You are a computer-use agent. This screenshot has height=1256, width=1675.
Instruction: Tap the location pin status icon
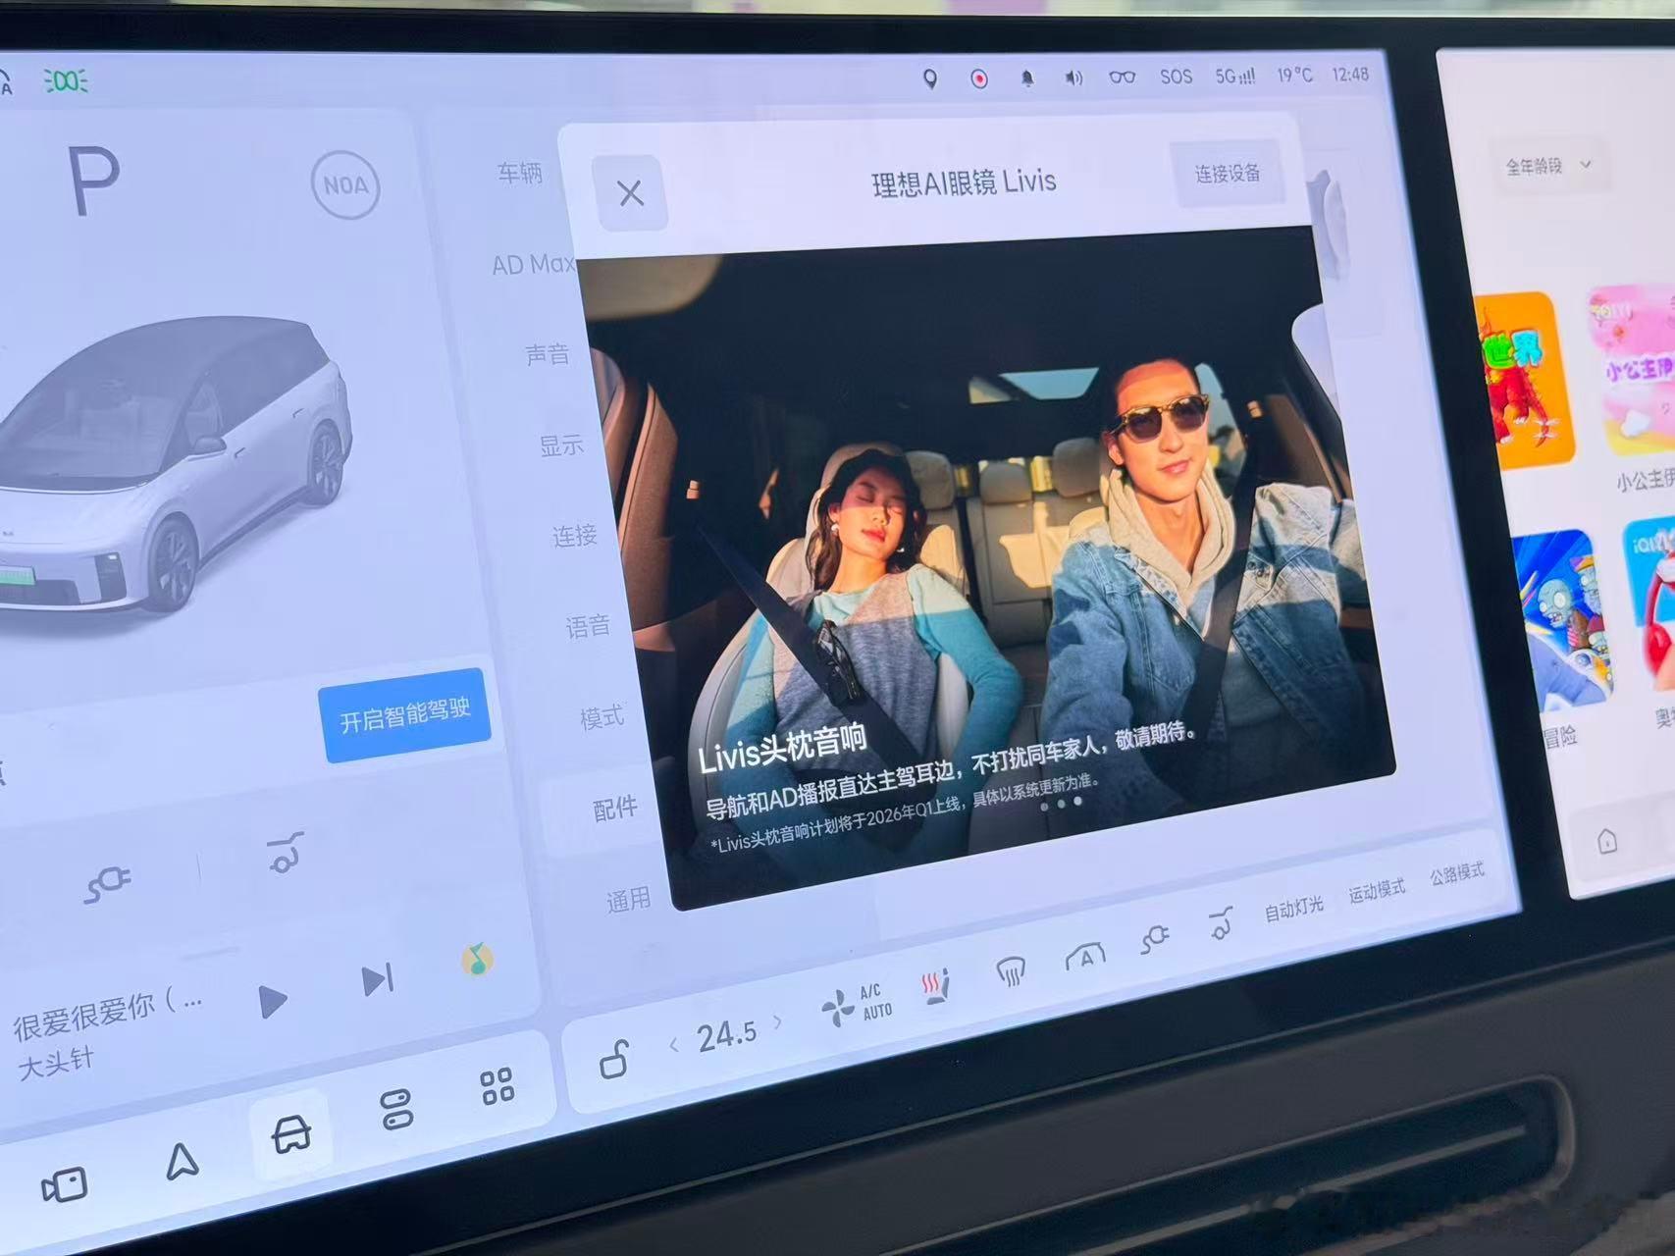coord(930,78)
